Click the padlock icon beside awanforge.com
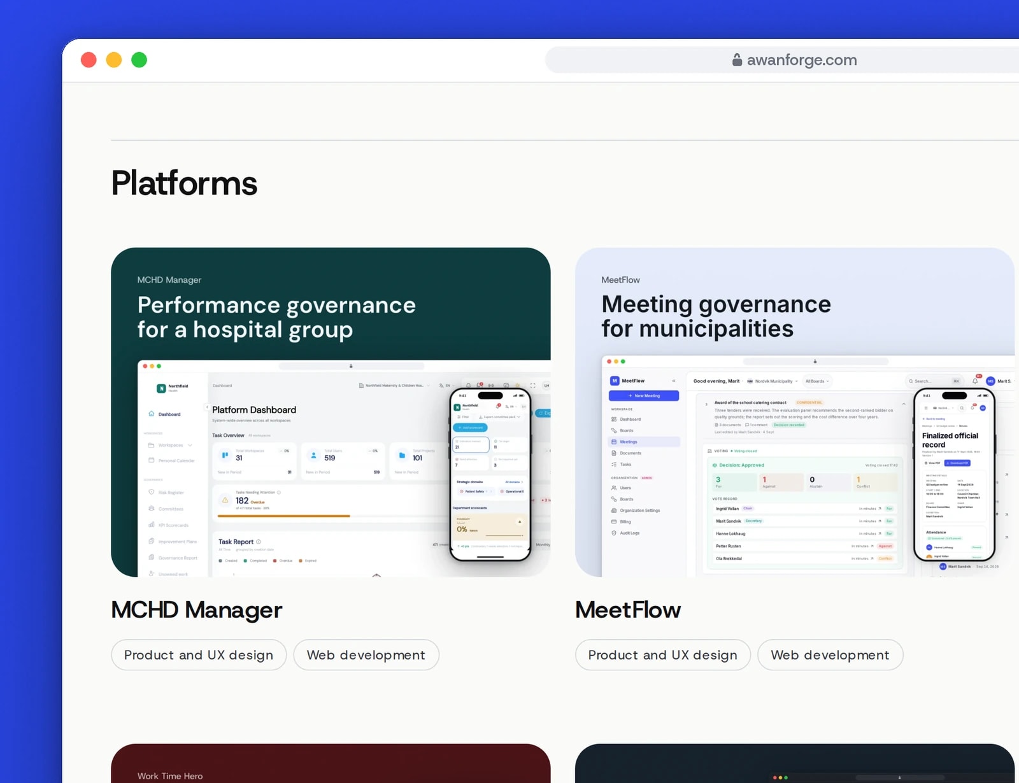 [x=737, y=60]
